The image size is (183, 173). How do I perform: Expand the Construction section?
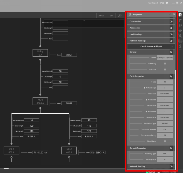click(x=171, y=22)
